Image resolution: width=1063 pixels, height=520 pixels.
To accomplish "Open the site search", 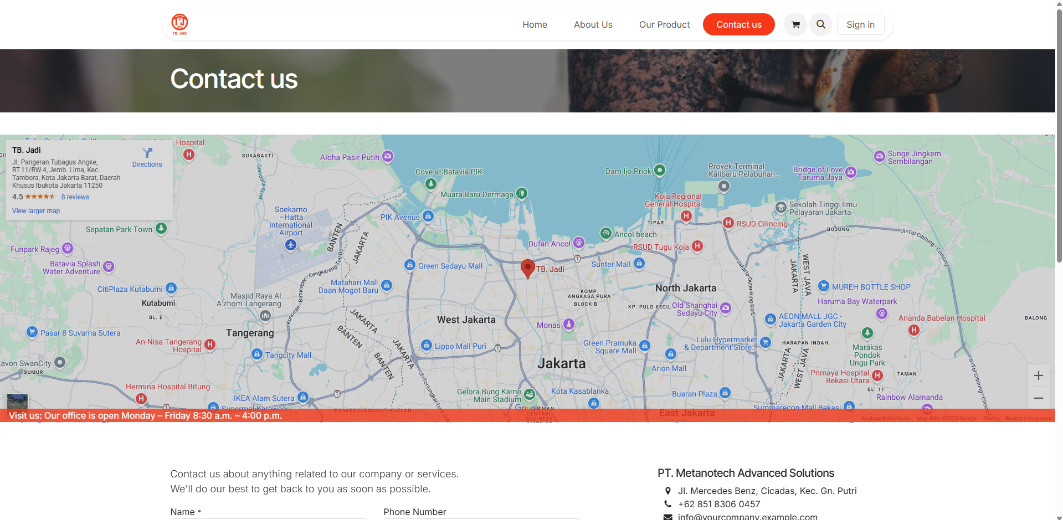I will tap(821, 24).
